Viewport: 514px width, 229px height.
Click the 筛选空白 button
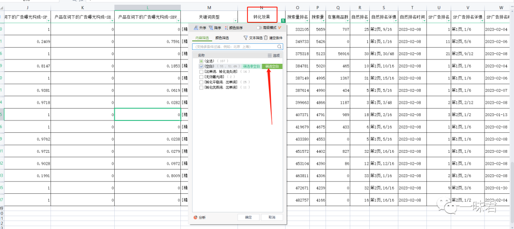[x=272, y=66]
